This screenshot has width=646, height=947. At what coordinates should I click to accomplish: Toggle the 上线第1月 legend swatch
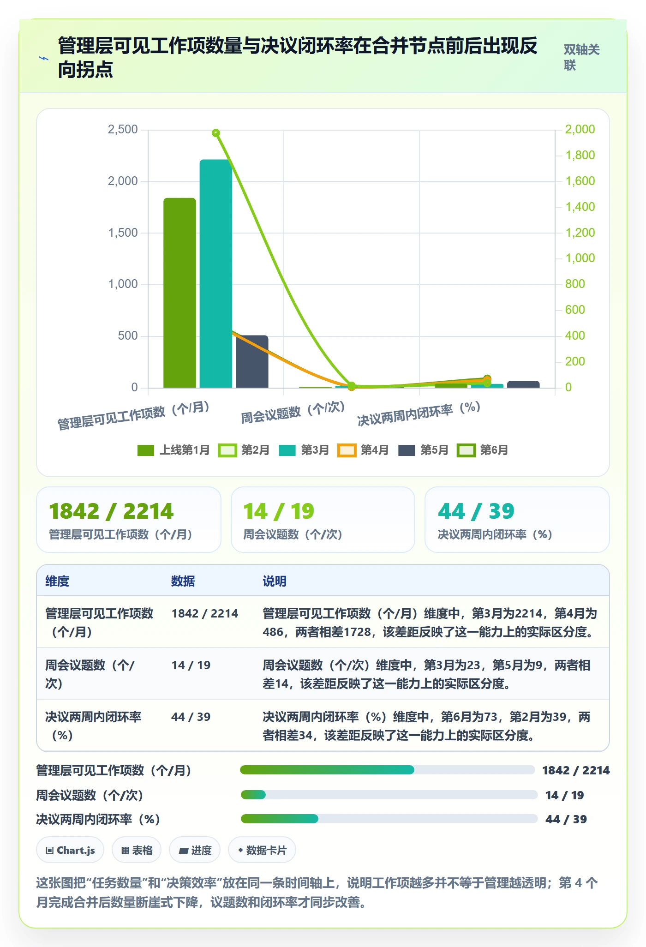(x=146, y=450)
